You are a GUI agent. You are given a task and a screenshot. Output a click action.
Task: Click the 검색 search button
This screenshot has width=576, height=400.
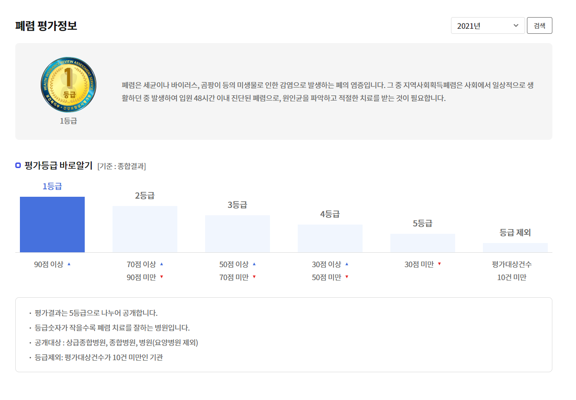point(539,25)
